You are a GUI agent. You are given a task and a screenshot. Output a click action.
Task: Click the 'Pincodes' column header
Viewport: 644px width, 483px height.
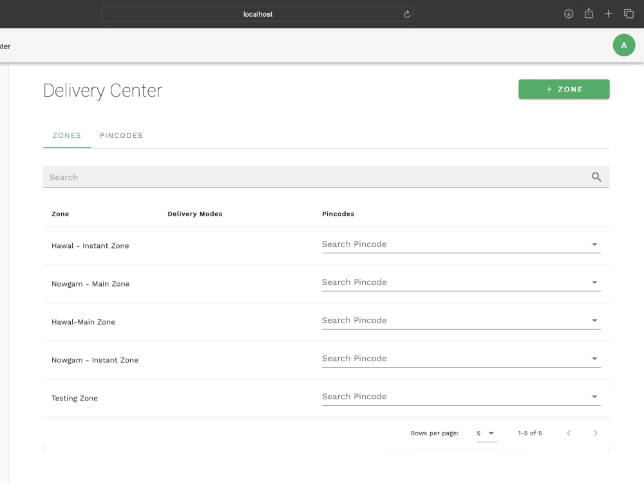[338, 214]
